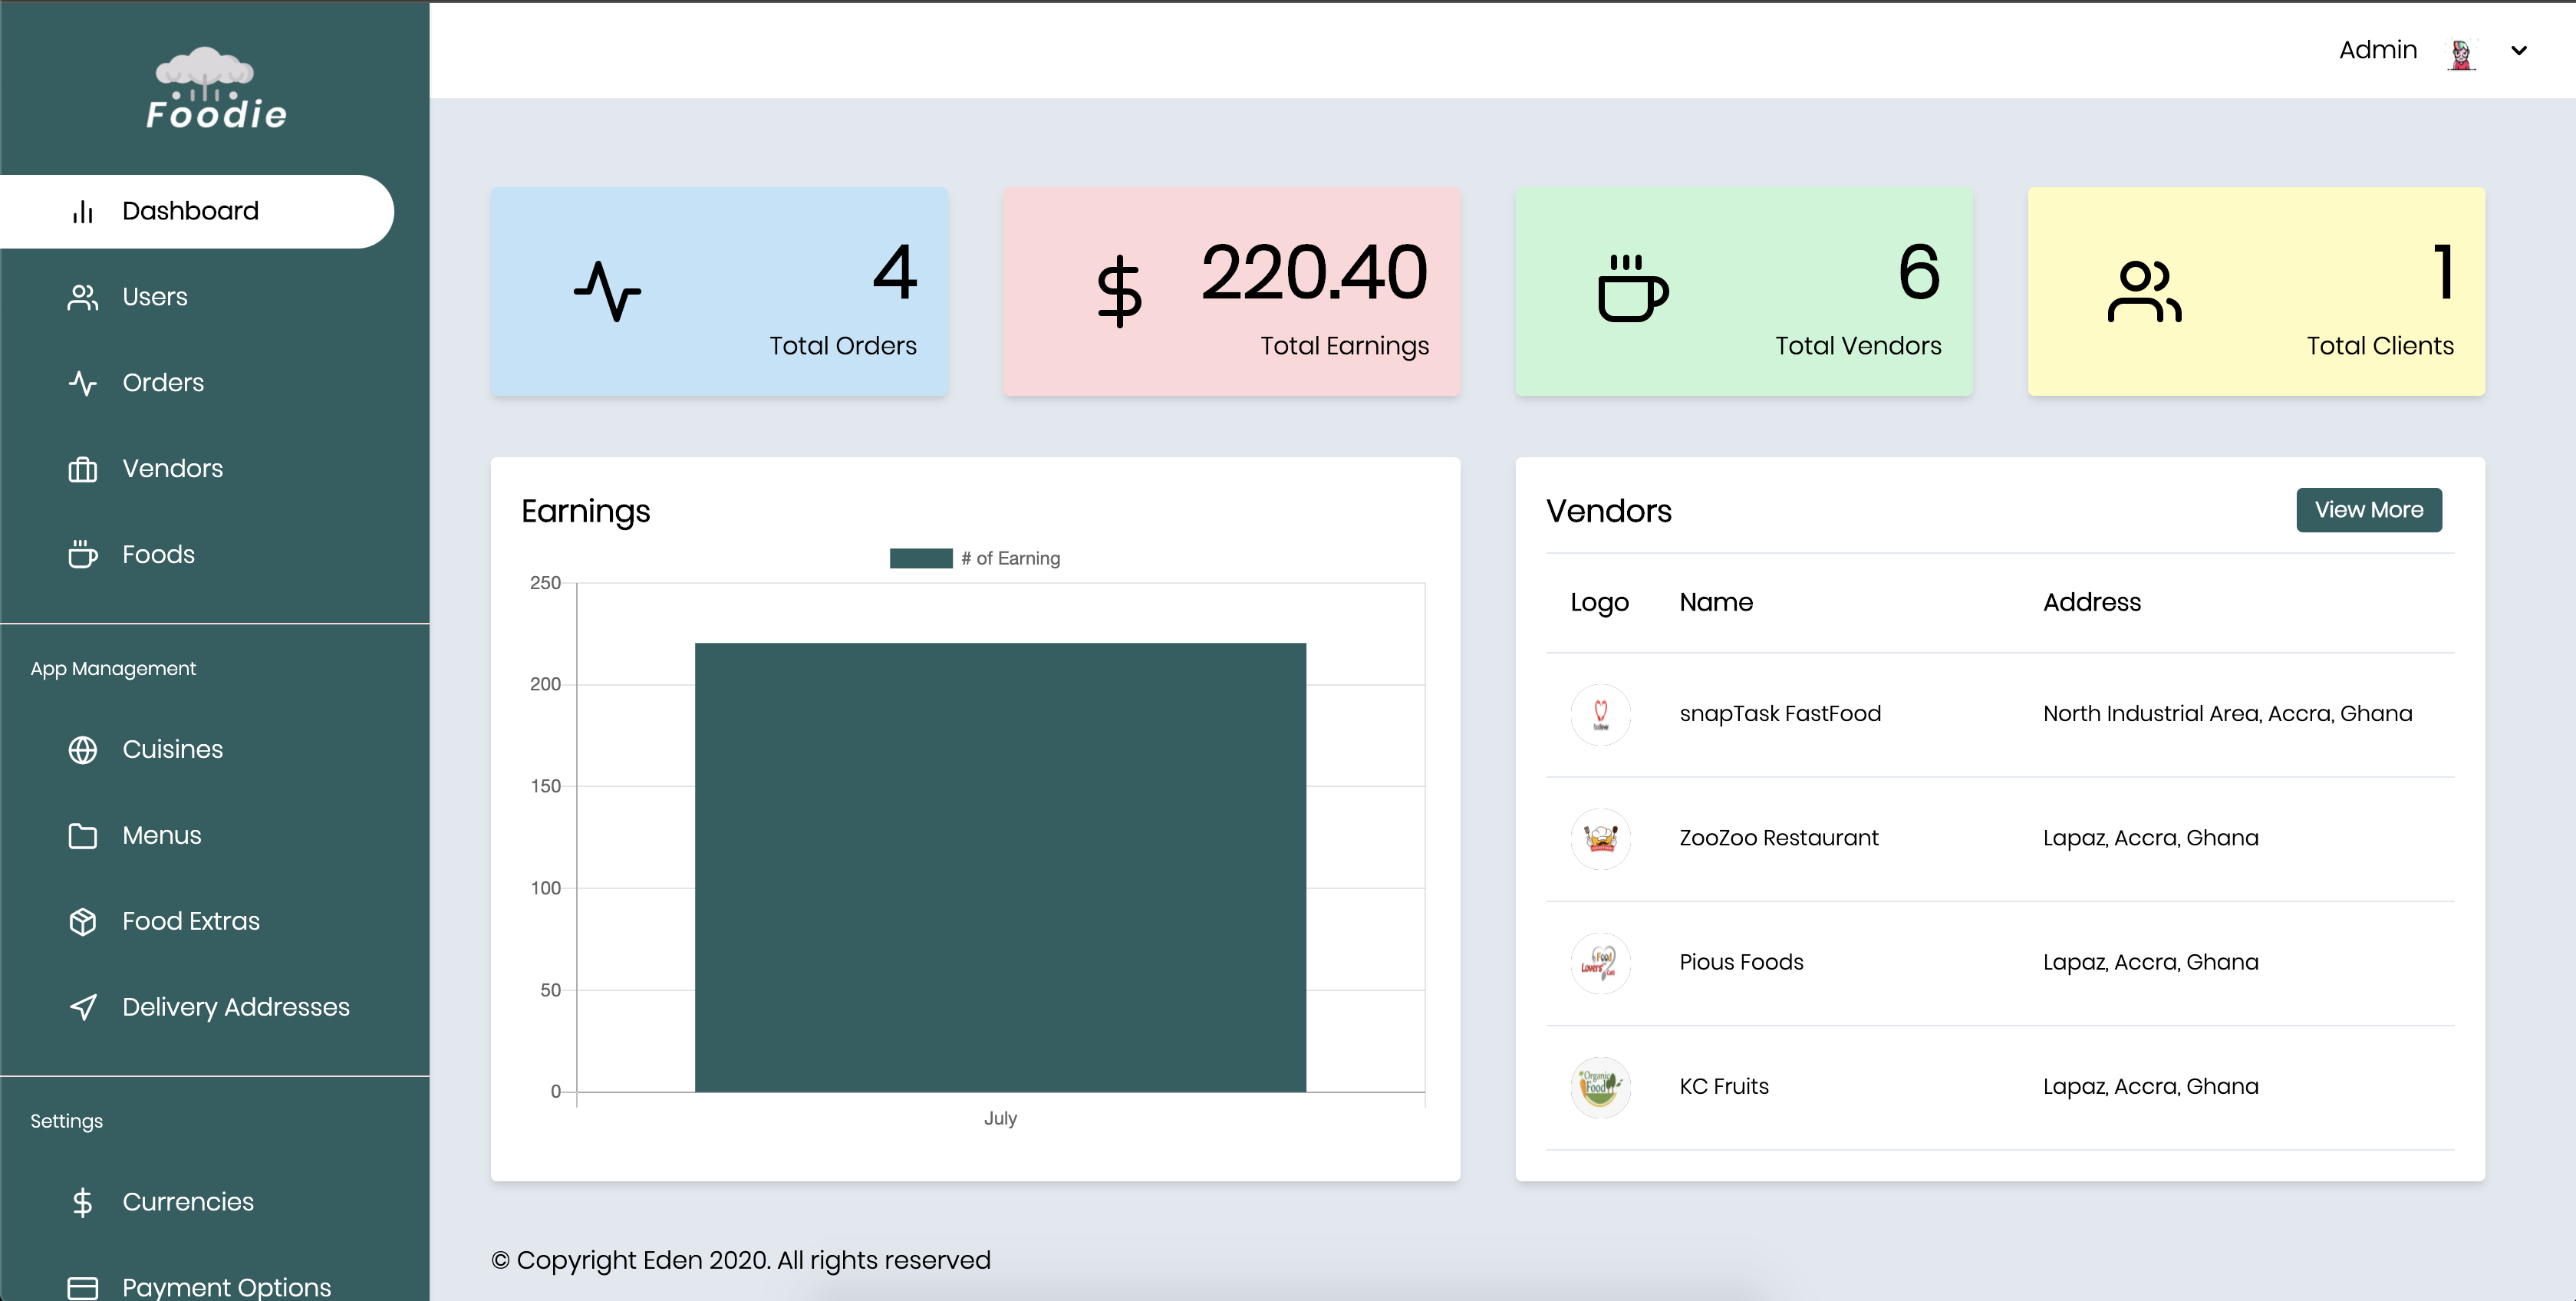Click the Orders activity icon
This screenshot has width=2576, height=1301.
(x=83, y=382)
